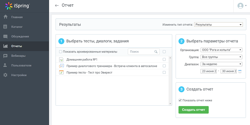Screen dimensions: 250x125
Task: Go to Каталог in the sidebar
Action: point(17,27)
